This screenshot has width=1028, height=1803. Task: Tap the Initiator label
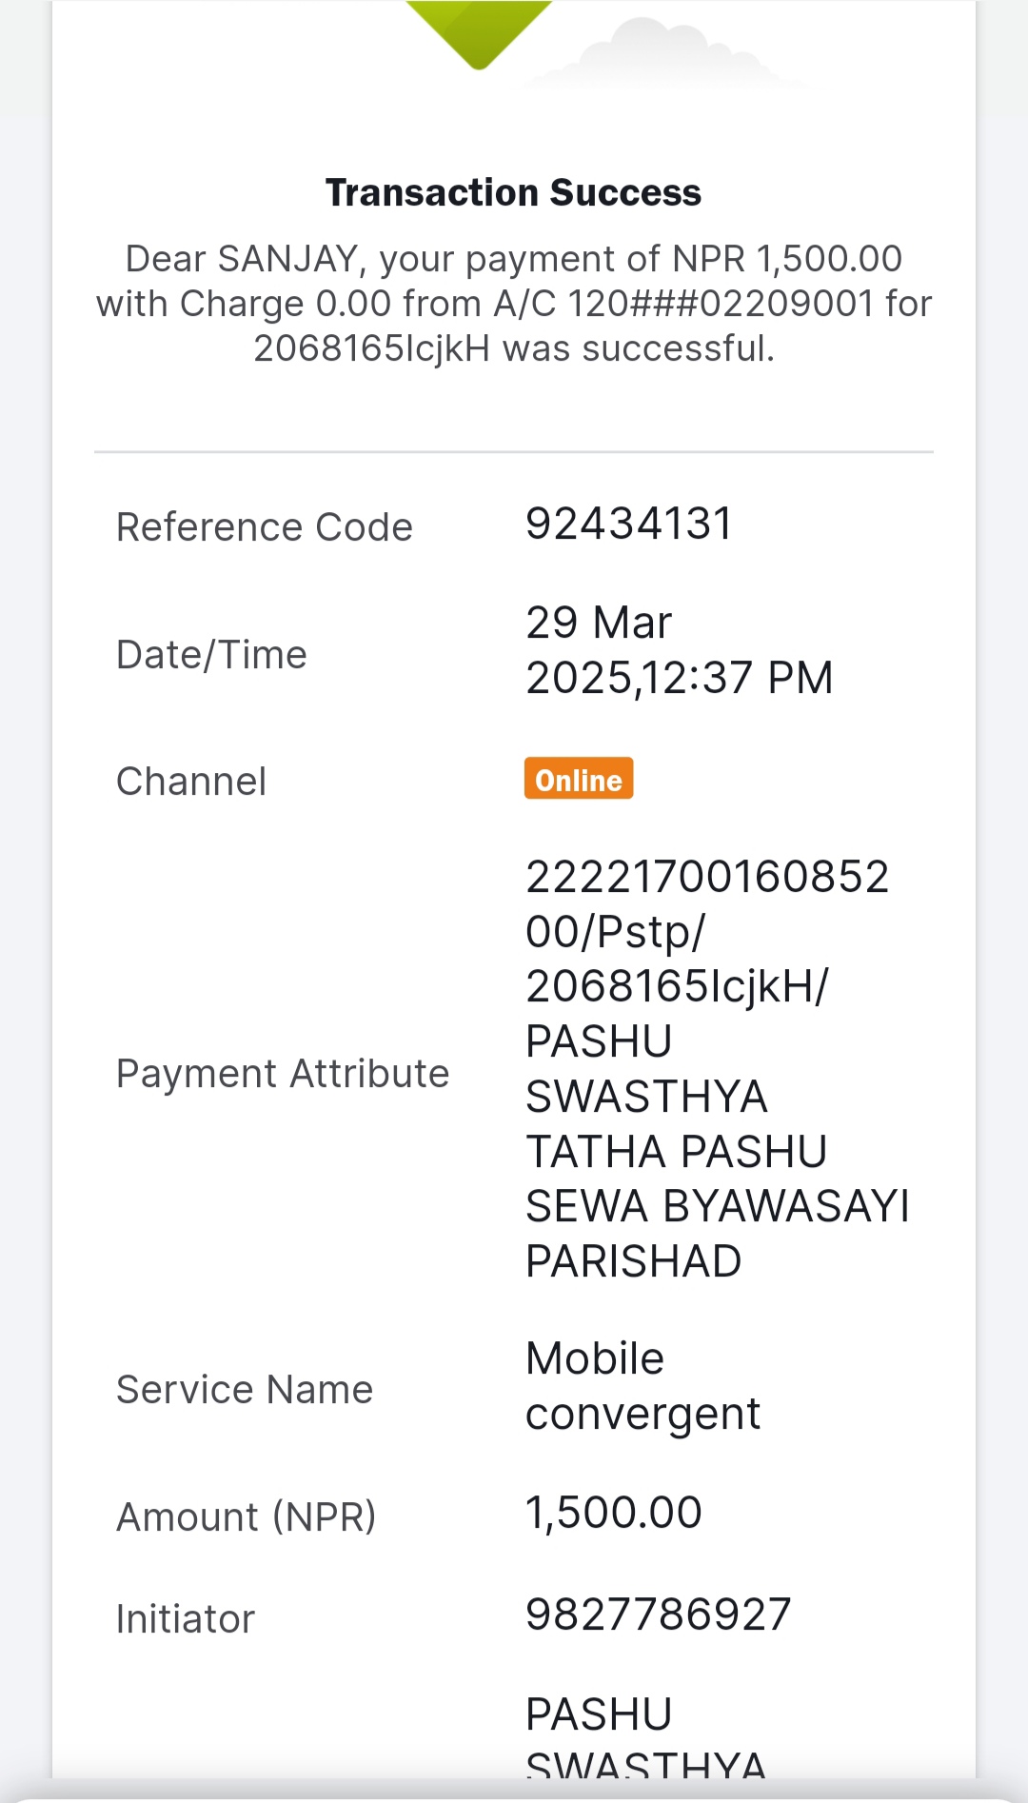pos(186,1619)
